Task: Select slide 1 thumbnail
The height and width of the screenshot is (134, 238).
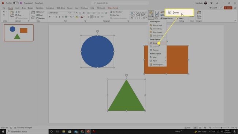Action: click(19, 33)
